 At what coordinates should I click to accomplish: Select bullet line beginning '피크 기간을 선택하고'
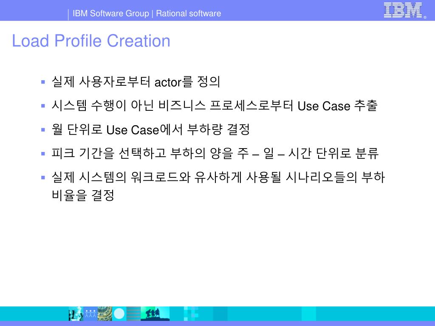click(215, 153)
